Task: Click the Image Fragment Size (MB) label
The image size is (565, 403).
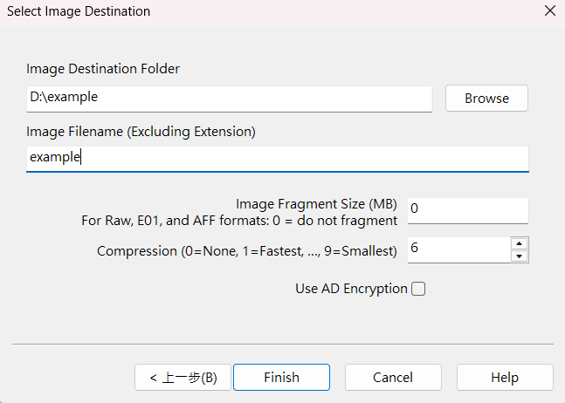Action: pyautogui.click(x=316, y=204)
